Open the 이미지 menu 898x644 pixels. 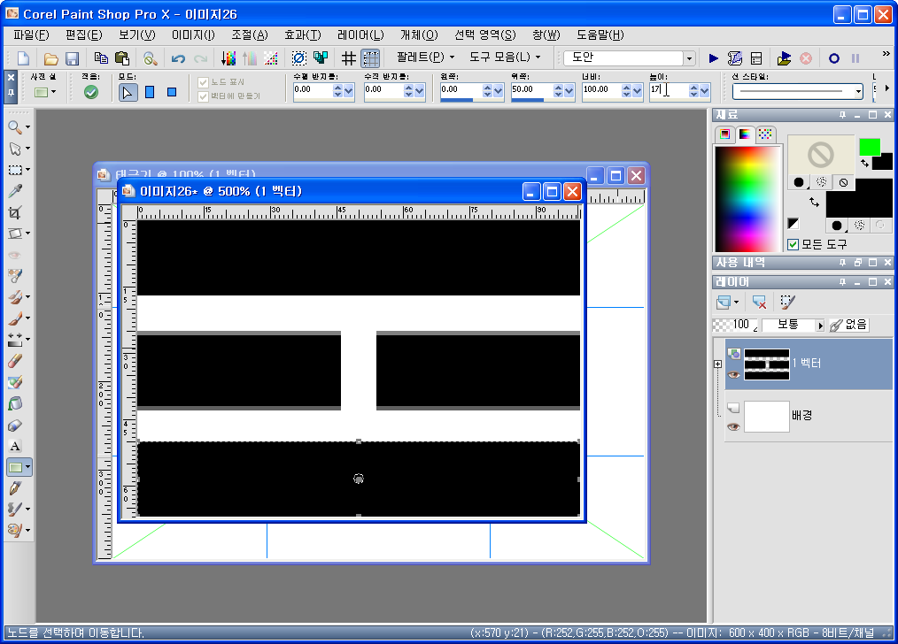coord(193,34)
